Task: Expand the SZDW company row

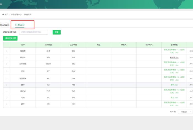Action: coord(7,64)
